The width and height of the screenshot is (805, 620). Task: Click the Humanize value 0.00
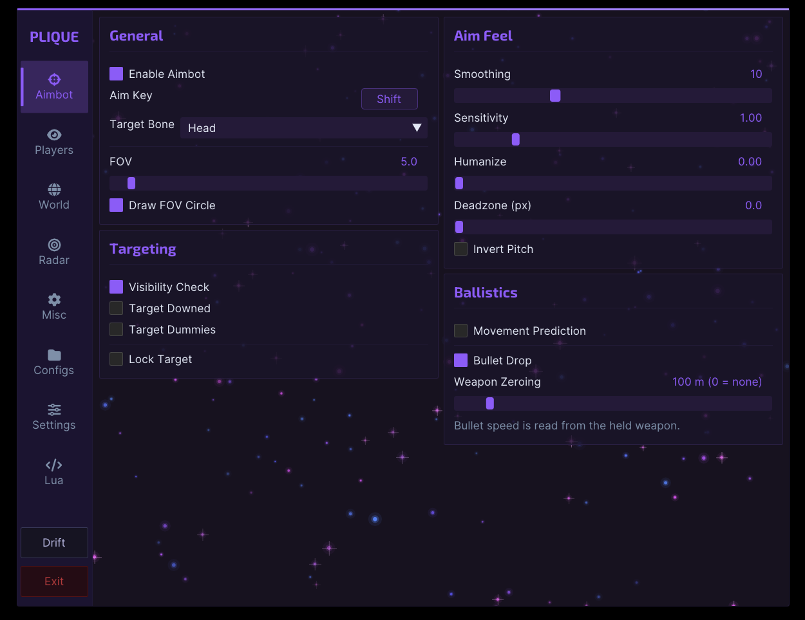[750, 162]
